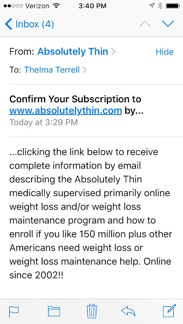The width and height of the screenshot is (183, 324).
Task: Tap the email body text paragraph
Action: coord(91,214)
